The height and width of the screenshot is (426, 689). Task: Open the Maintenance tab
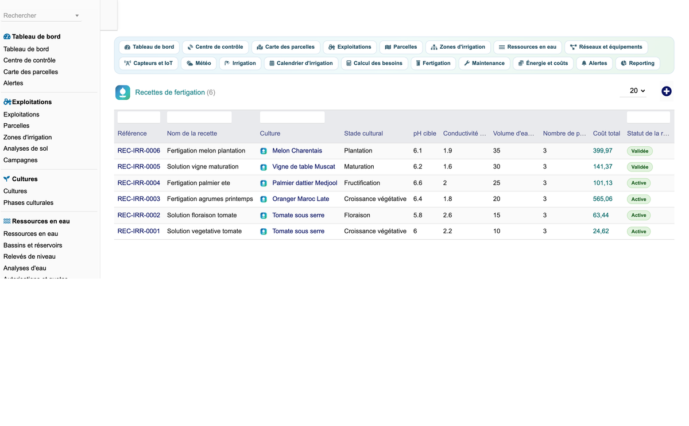click(485, 63)
